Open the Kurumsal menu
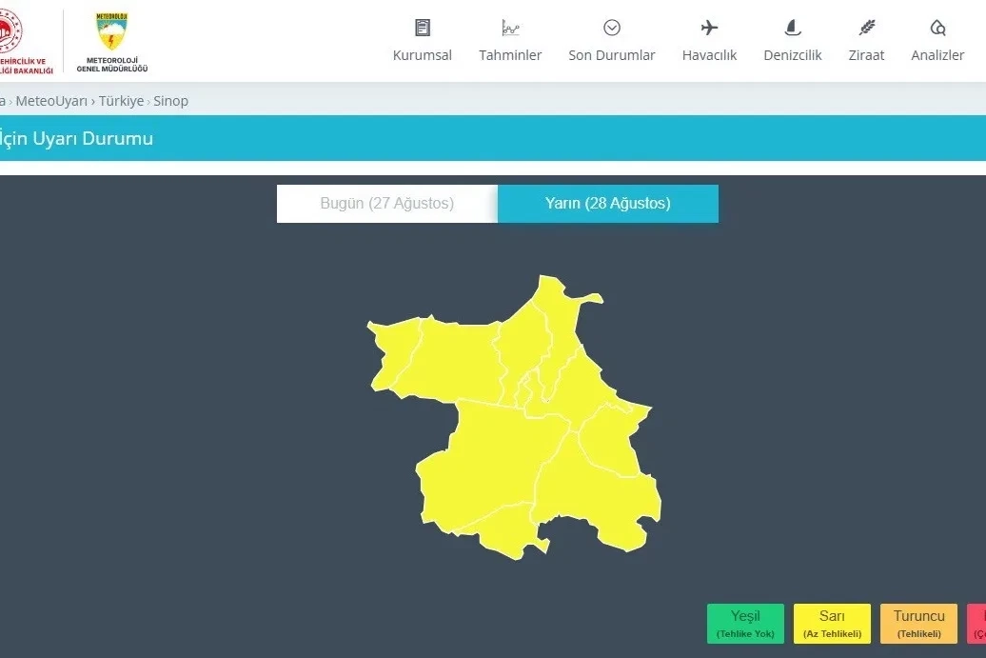 [423, 55]
